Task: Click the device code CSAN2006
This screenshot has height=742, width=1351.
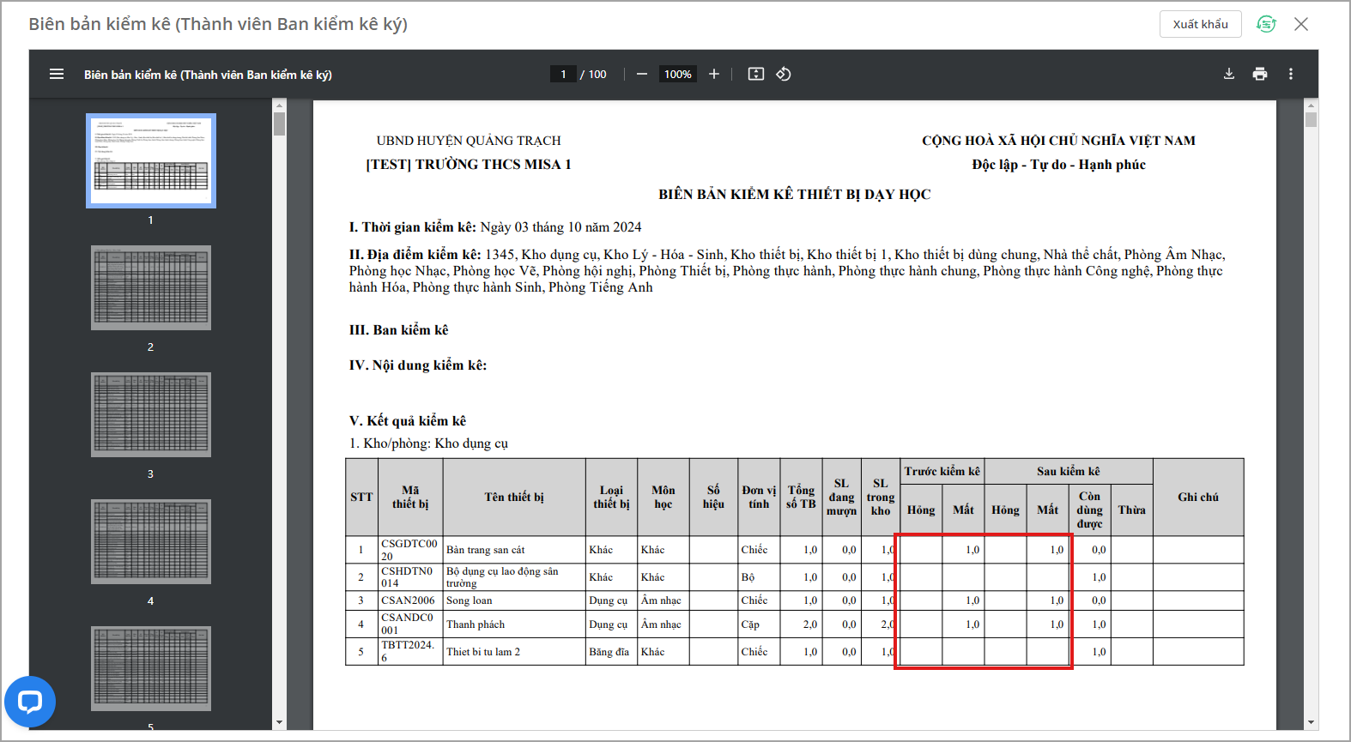Action: click(x=409, y=600)
